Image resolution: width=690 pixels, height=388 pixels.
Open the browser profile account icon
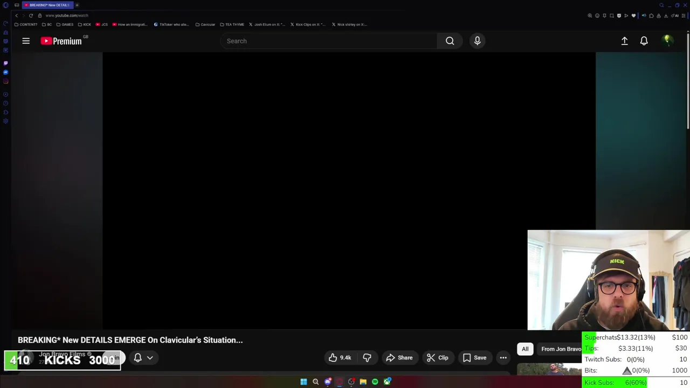pos(659,16)
